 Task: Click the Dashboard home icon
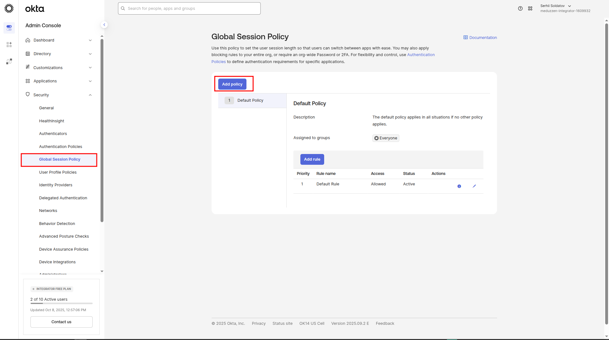pyautogui.click(x=28, y=40)
